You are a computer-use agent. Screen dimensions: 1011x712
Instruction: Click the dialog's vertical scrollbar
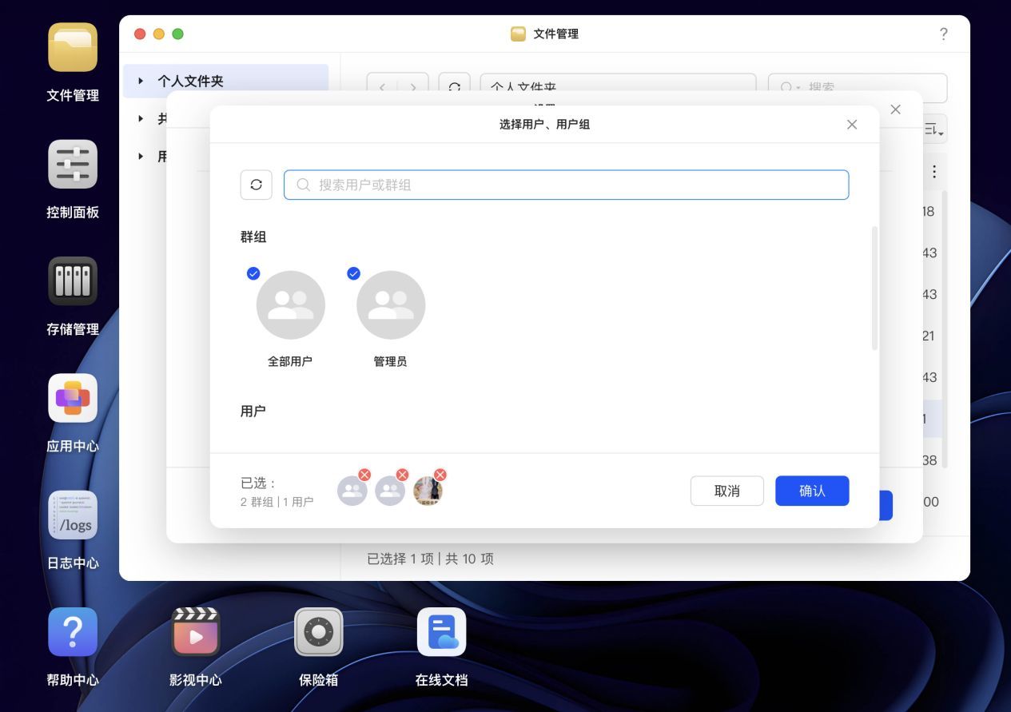(x=874, y=288)
